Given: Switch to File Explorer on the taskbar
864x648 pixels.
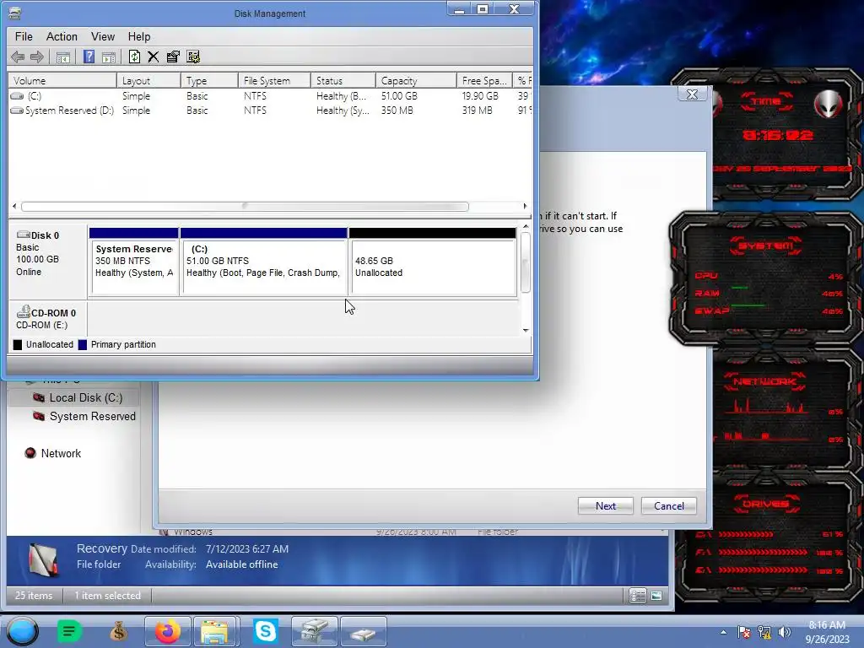Looking at the screenshot, I should 215,631.
